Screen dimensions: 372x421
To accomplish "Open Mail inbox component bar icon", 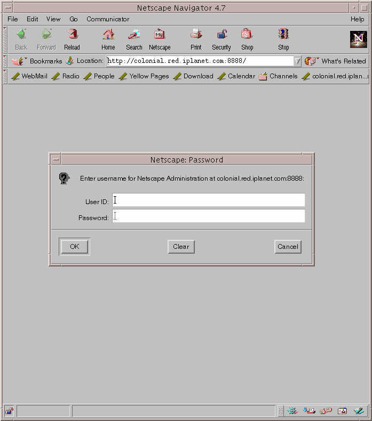I will coord(309,411).
